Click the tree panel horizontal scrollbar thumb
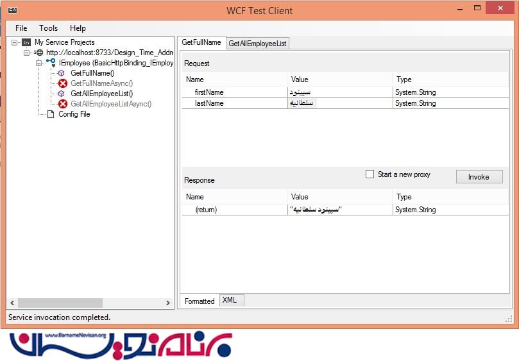This screenshot has width=519, height=361. pyautogui.click(x=60, y=303)
